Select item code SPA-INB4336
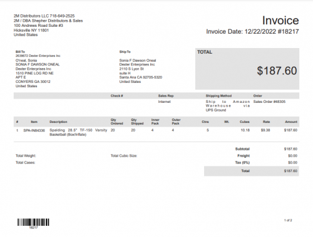 point(34,130)
